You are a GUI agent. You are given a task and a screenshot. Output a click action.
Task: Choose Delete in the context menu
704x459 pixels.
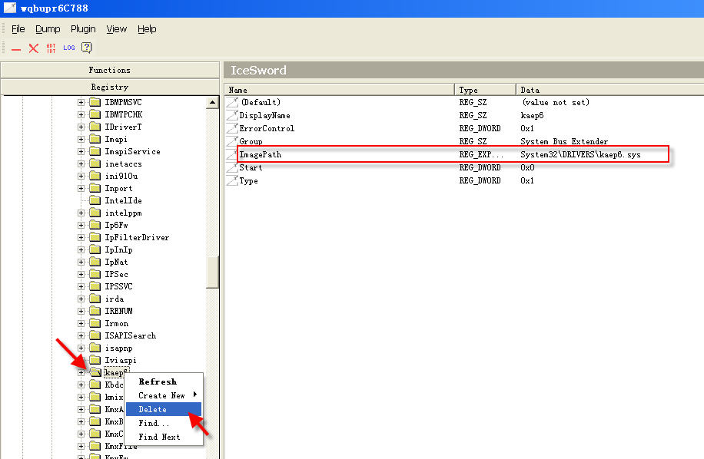164,409
